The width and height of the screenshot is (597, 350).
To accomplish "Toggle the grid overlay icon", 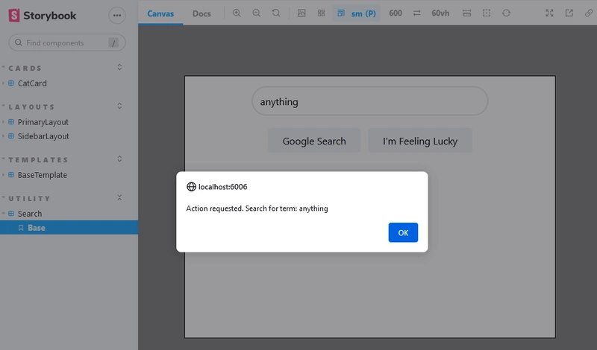I will pos(322,13).
